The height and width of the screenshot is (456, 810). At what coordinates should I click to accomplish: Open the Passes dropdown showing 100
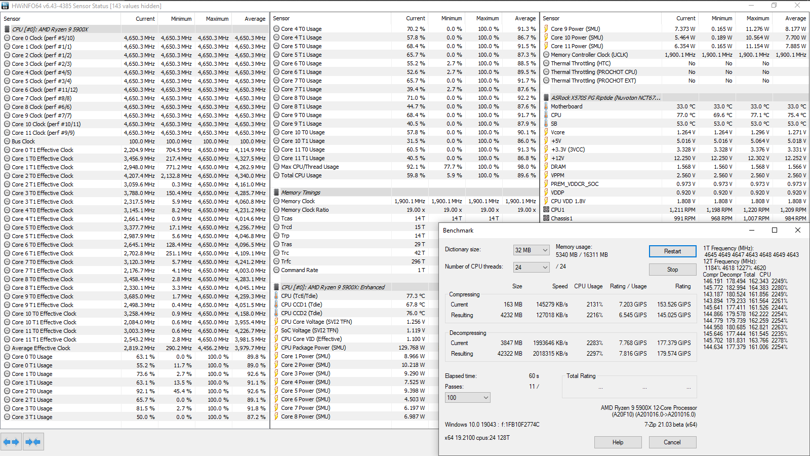coord(467,398)
